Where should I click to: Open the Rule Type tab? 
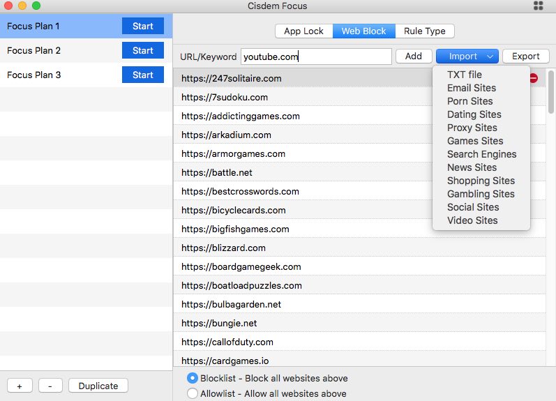coord(425,31)
